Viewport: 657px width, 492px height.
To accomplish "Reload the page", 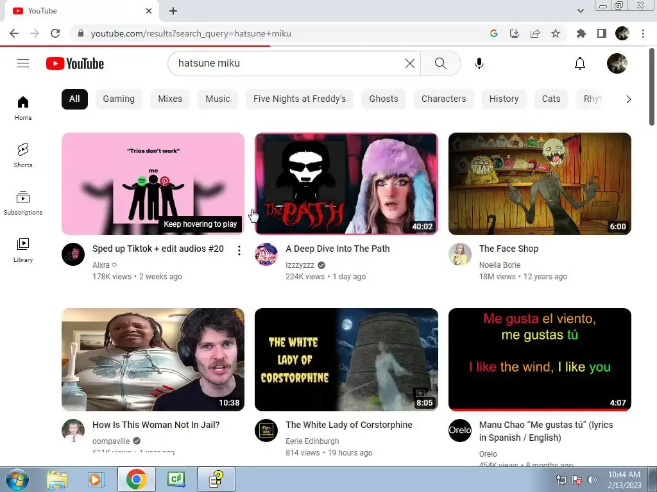I will pyautogui.click(x=55, y=33).
